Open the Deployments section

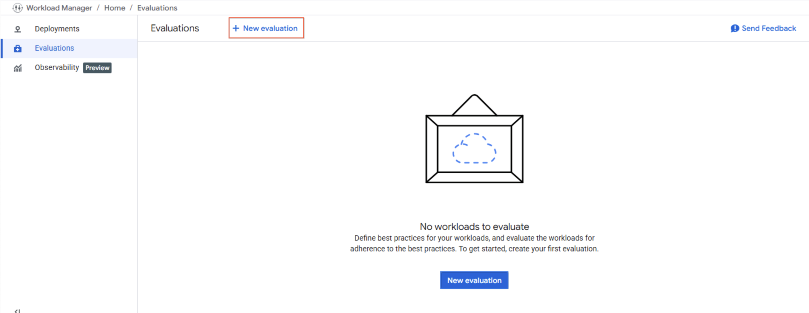[x=57, y=29]
